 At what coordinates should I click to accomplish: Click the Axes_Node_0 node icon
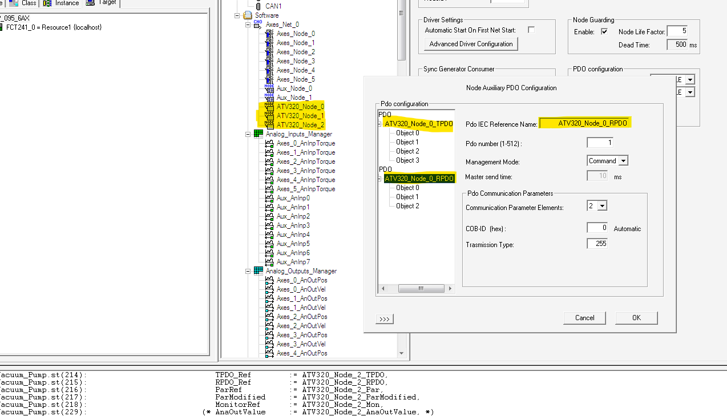(x=269, y=34)
